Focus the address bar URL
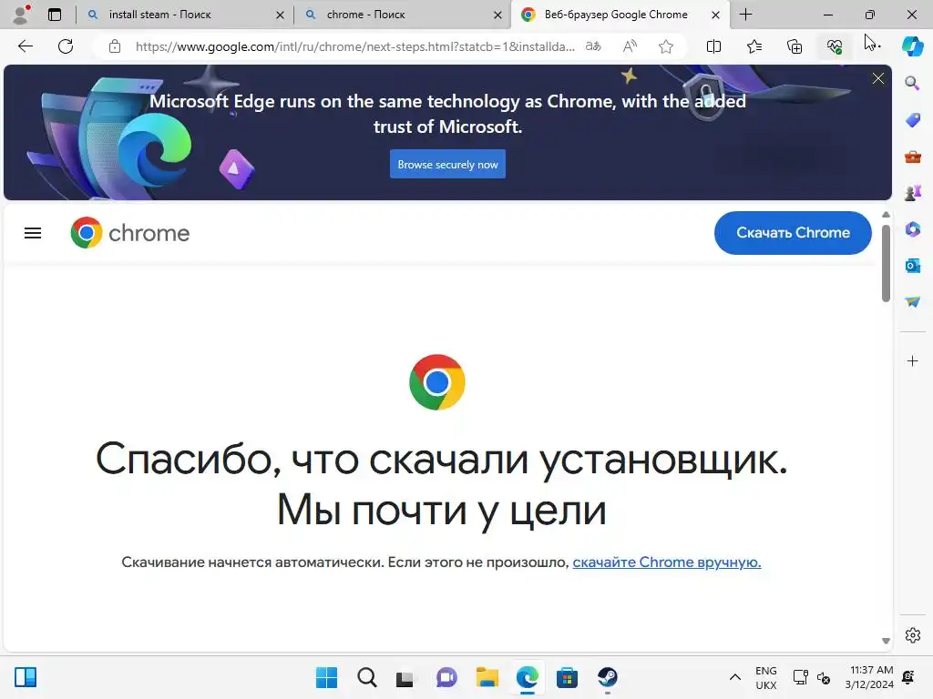This screenshot has height=699, width=933. pos(354,46)
